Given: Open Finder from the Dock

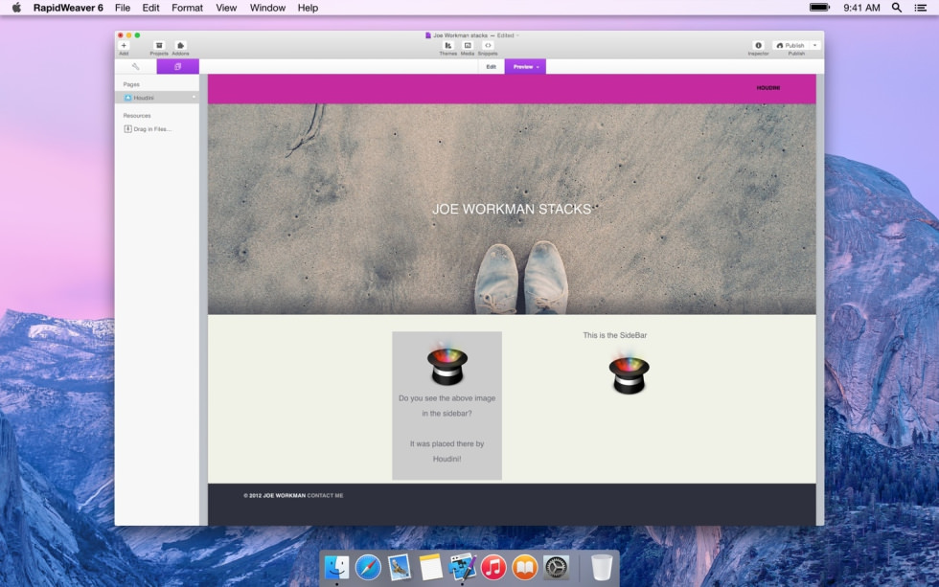Looking at the screenshot, I should (x=336, y=567).
